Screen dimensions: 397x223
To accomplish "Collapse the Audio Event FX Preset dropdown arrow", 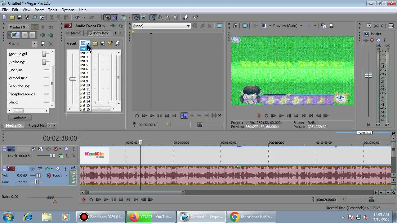I will point(88,43).
